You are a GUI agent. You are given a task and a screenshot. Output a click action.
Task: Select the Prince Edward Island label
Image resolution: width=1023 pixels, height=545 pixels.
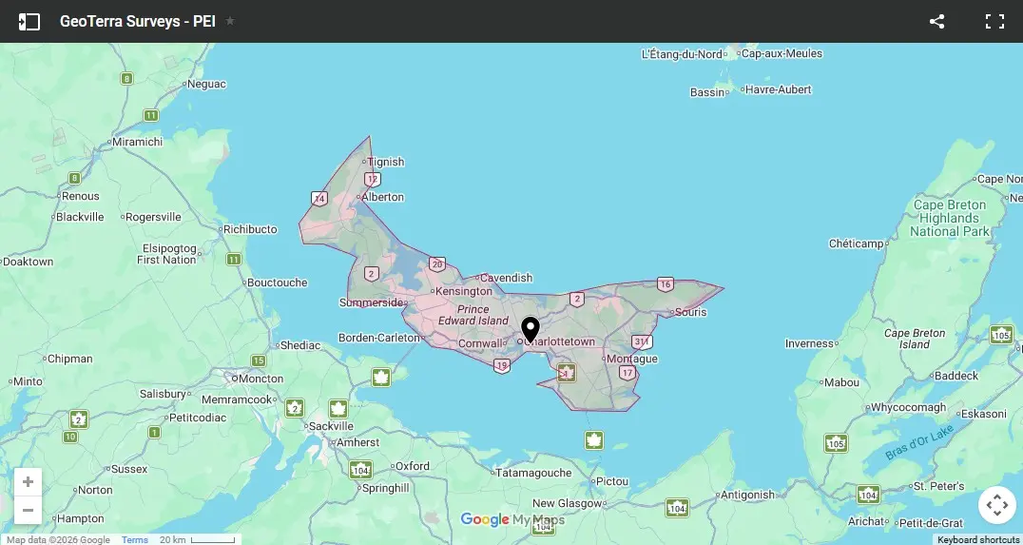pyautogui.click(x=473, y=315)
